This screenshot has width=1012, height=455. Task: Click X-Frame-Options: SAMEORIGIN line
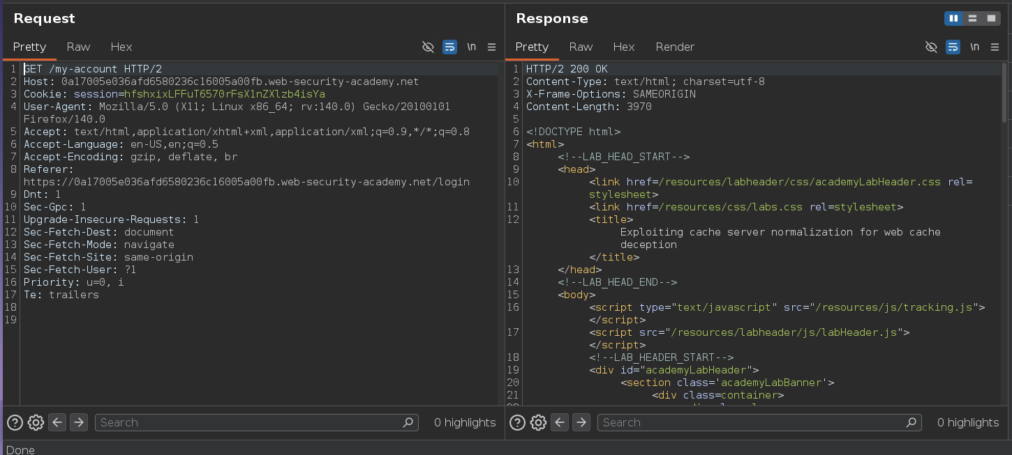click(x=611, y=94)
